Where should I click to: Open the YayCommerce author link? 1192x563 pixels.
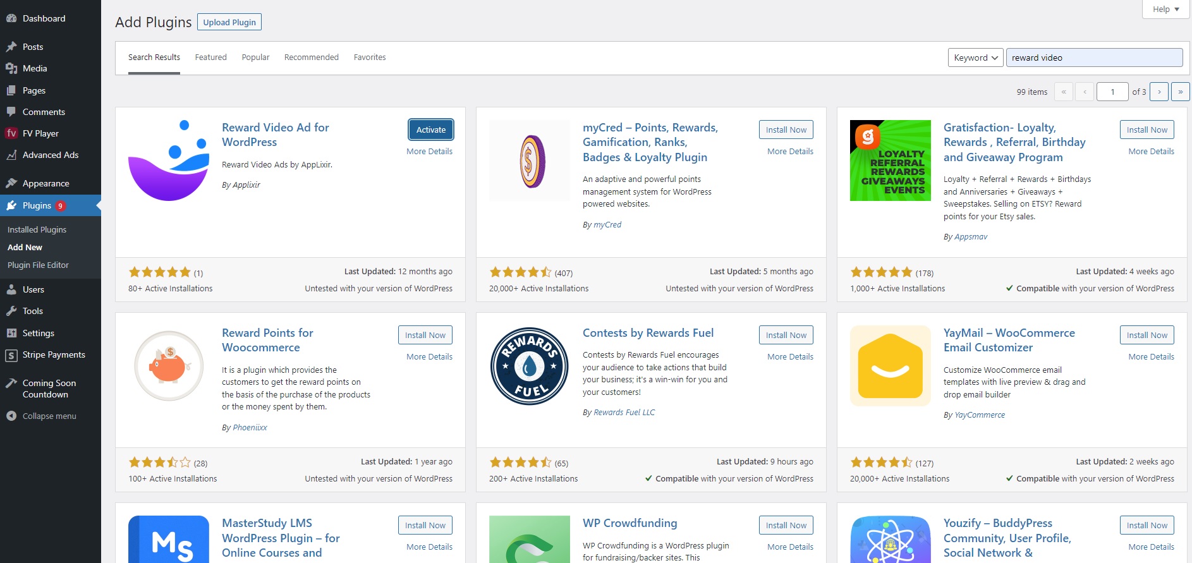(x=980, y=415)
